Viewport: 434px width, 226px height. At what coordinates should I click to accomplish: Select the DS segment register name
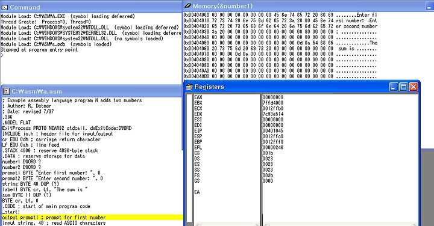(x=197, y=159)
